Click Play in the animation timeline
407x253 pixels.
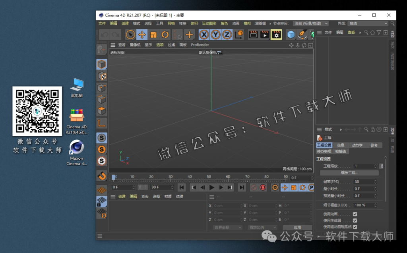(x=211, y=187)
